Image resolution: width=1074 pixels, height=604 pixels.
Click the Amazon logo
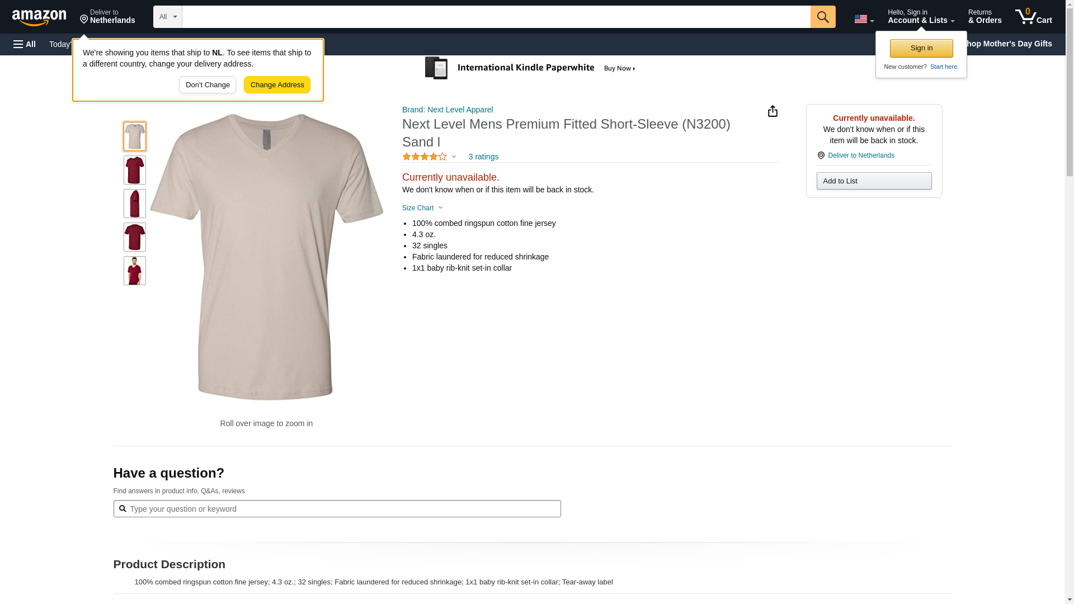click(x=39, y=17)
